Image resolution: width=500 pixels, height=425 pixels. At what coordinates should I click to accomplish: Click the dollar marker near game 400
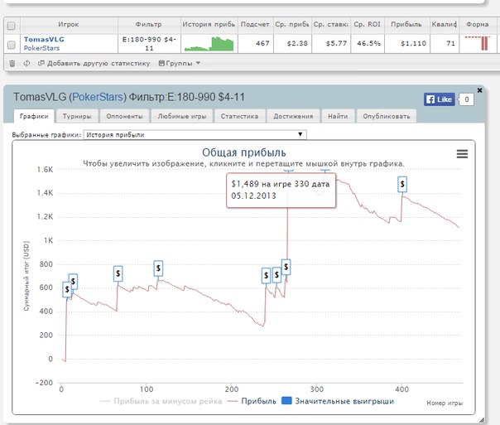coord(402,184)
